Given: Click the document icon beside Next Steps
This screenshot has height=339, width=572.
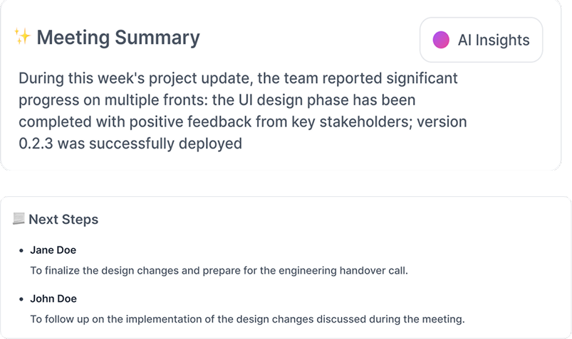Looking at the screenshot, I should (19, 219).
